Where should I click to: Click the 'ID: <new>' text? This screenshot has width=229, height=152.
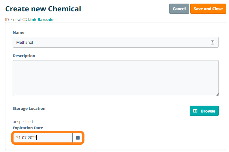click(x=14, y=20)
